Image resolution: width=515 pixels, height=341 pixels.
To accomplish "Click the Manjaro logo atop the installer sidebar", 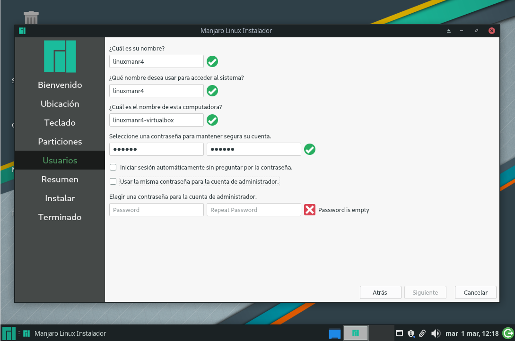I will click(61, 56).
